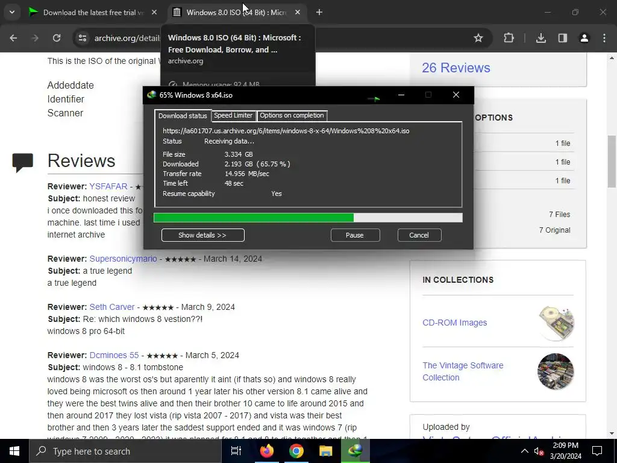Switch to the Download the latest free trial tab
This screenshot has height=463, width=617.
(x=93, y=12)
